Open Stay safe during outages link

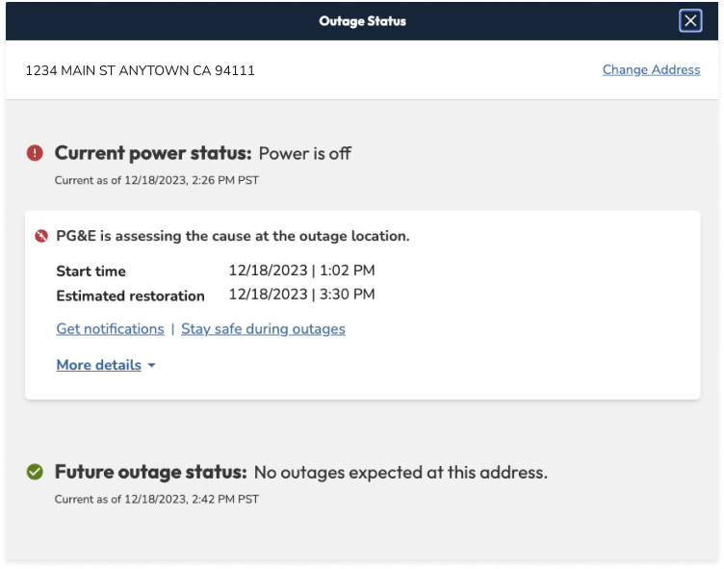click(263, 329)
